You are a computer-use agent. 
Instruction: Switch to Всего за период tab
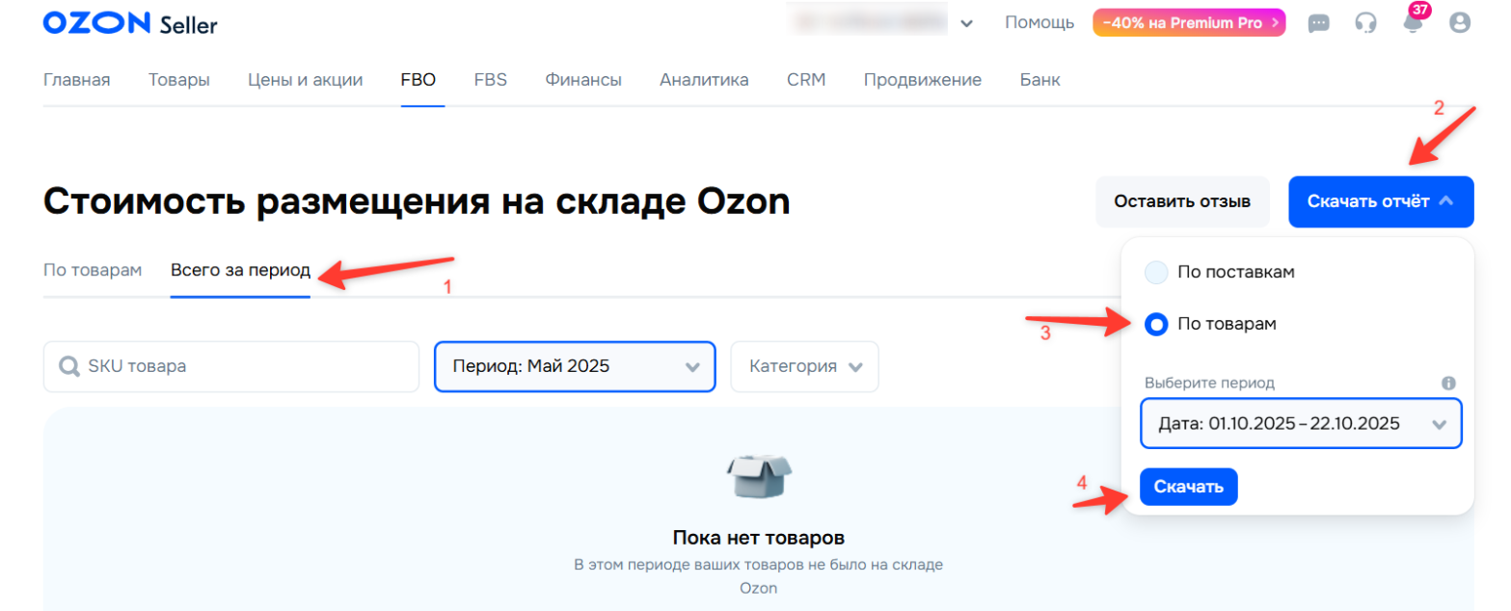(240, 270)
